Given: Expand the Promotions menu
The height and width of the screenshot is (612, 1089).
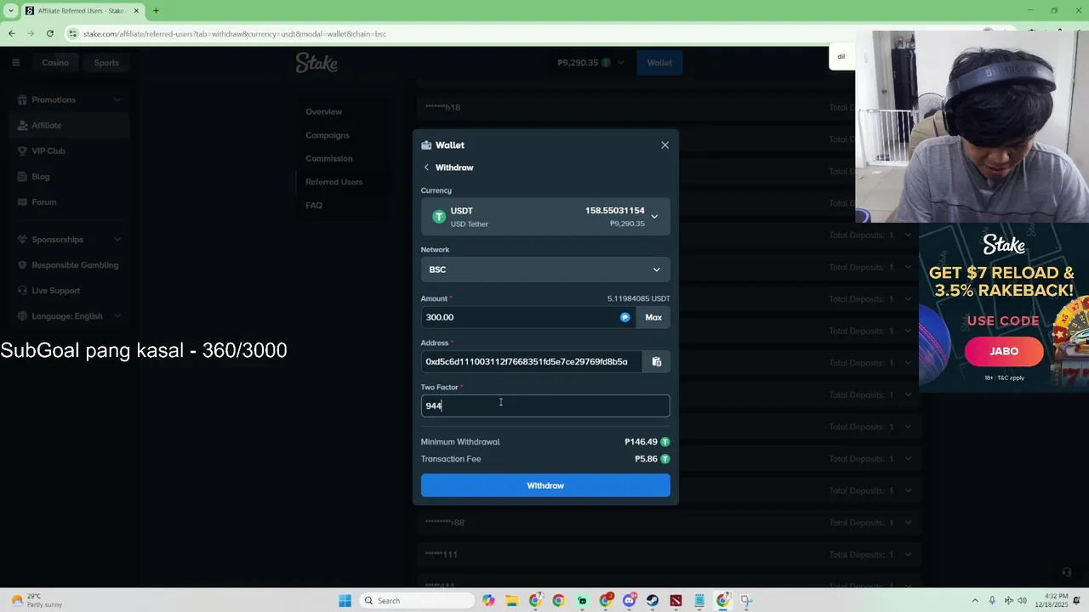Looking at the screenshot, I should click(70, 99).
